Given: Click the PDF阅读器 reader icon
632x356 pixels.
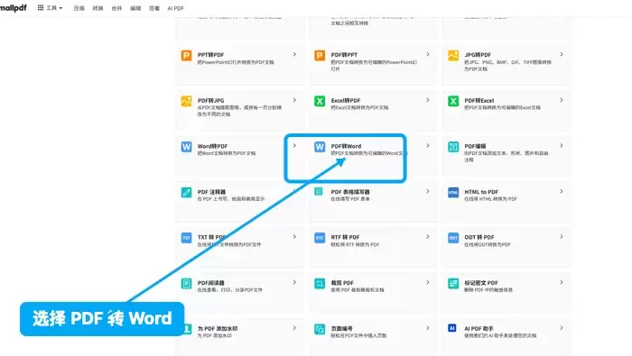Looking at the screenshot, I should pyautogui.click(x=186, y=284).
